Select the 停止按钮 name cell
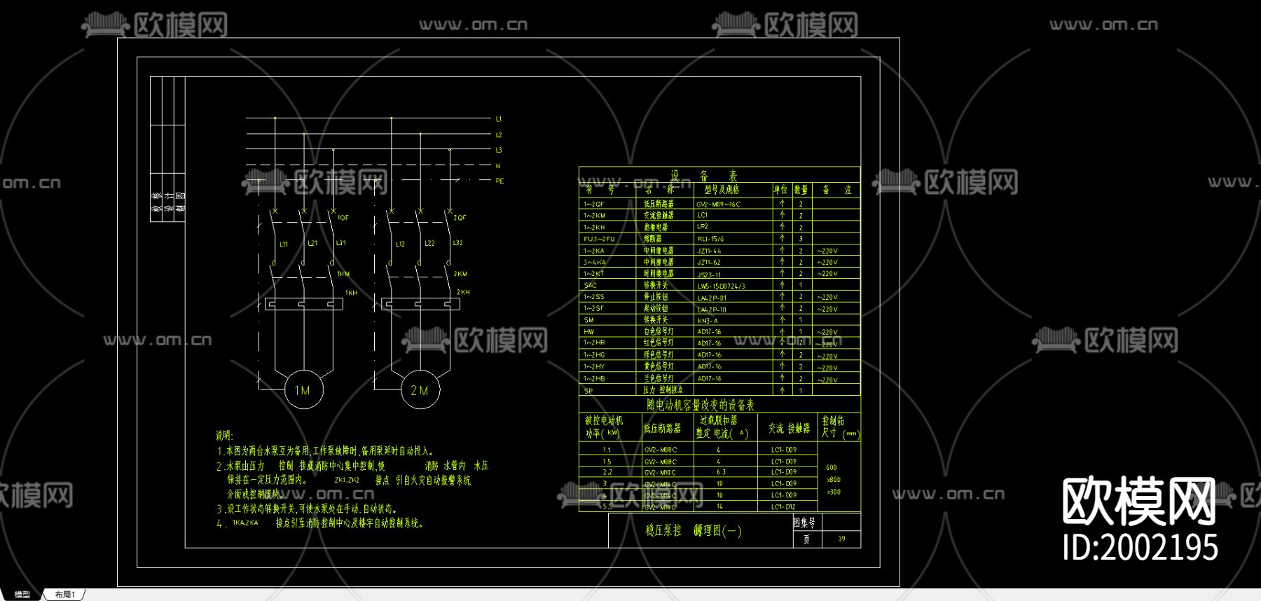 (656, 297)
